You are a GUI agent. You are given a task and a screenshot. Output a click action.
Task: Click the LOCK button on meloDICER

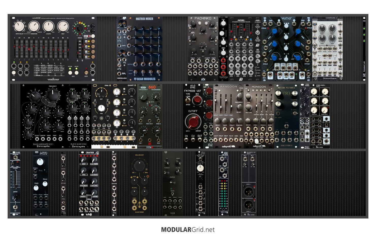[86, 72]
